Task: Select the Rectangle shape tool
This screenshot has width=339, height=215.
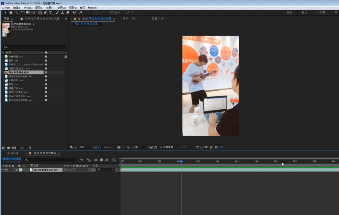Action: coord(40,13)
